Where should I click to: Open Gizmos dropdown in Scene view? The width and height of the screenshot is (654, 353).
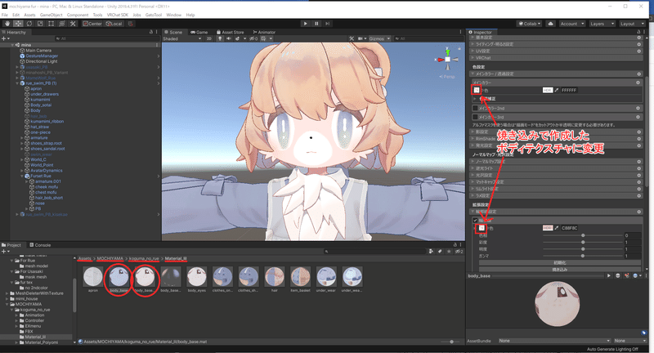pyautogui.click(x=379, y=38)
